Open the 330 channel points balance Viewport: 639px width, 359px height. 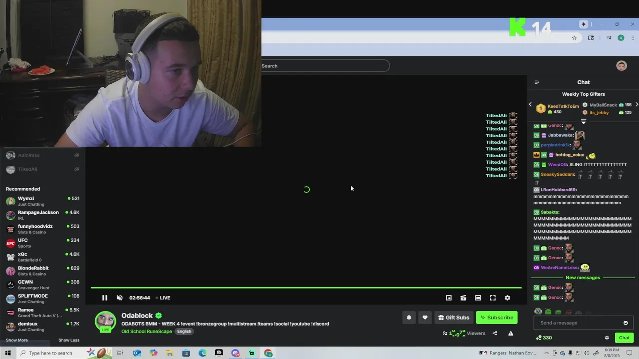tap(543, 338)
